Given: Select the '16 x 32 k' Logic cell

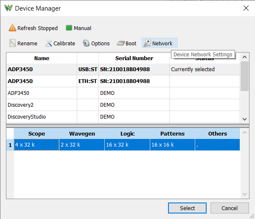Looking at the screenshot, I should 127,144.
